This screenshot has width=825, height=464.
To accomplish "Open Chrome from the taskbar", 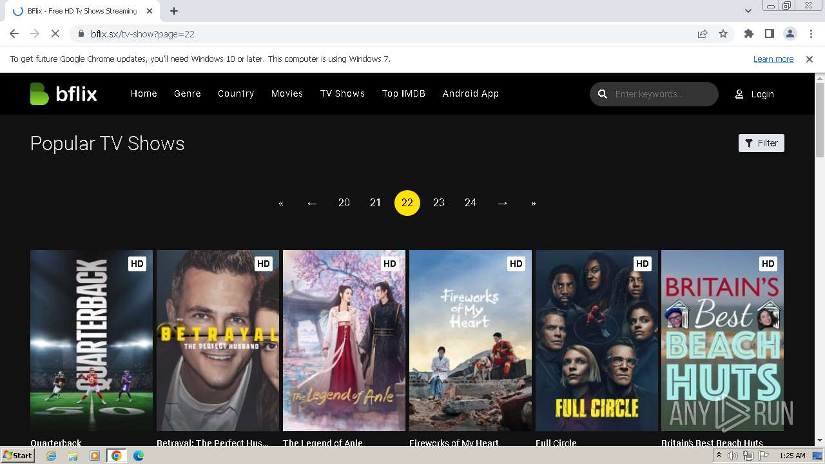I will (117, 456).
